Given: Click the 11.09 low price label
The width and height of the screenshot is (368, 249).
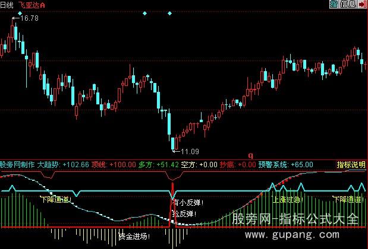Looking at the screenshot, I should [190, 152].
